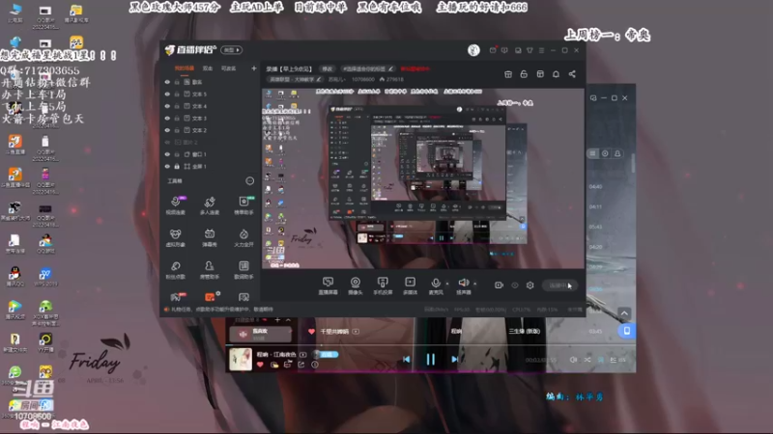
Task: Select the list view tab in music window
Action: (x=592, y=153)
